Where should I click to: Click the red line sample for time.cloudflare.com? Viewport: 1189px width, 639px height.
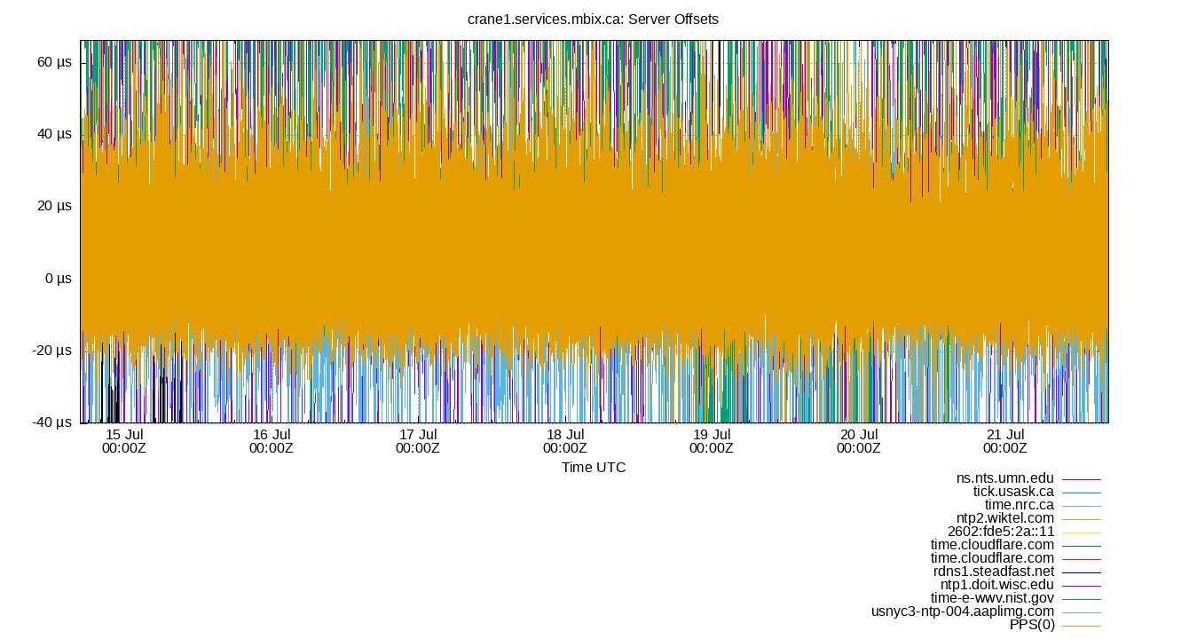(1081, 559)
